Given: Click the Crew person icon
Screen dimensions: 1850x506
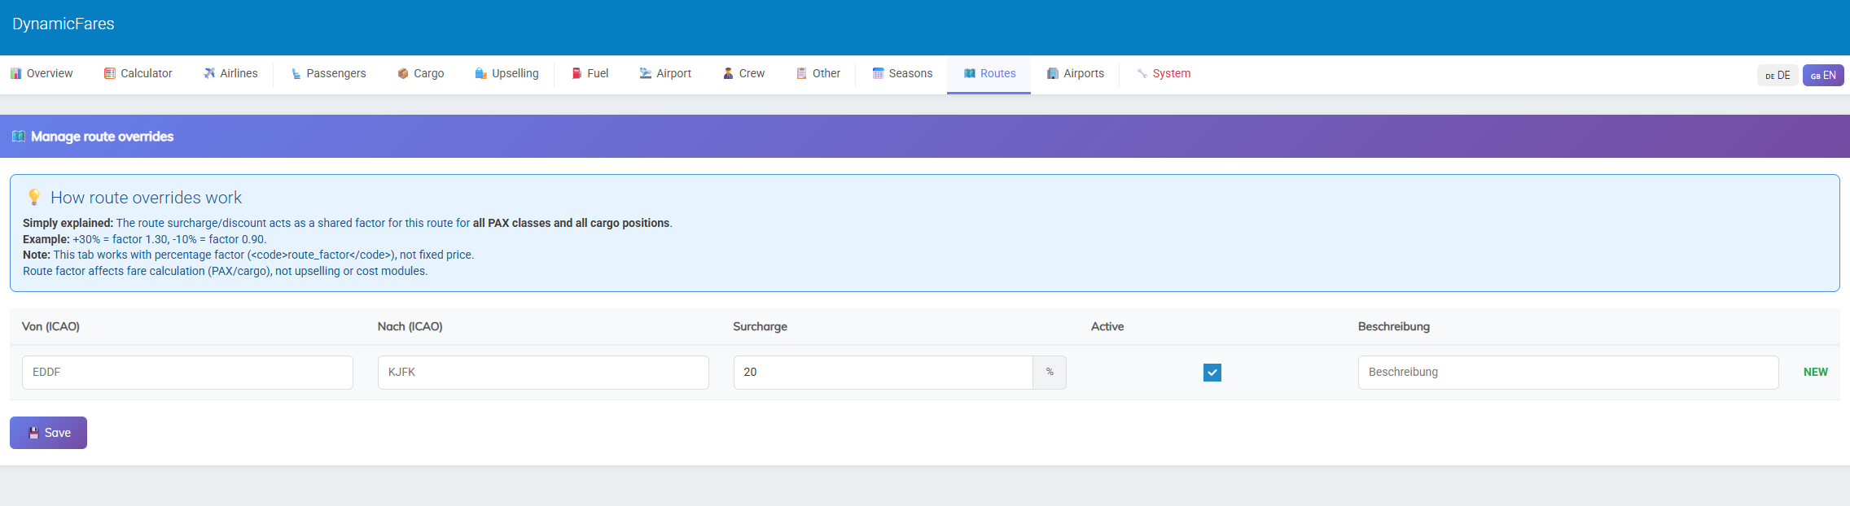Looking at the screenshot, I should click(728, 73).
